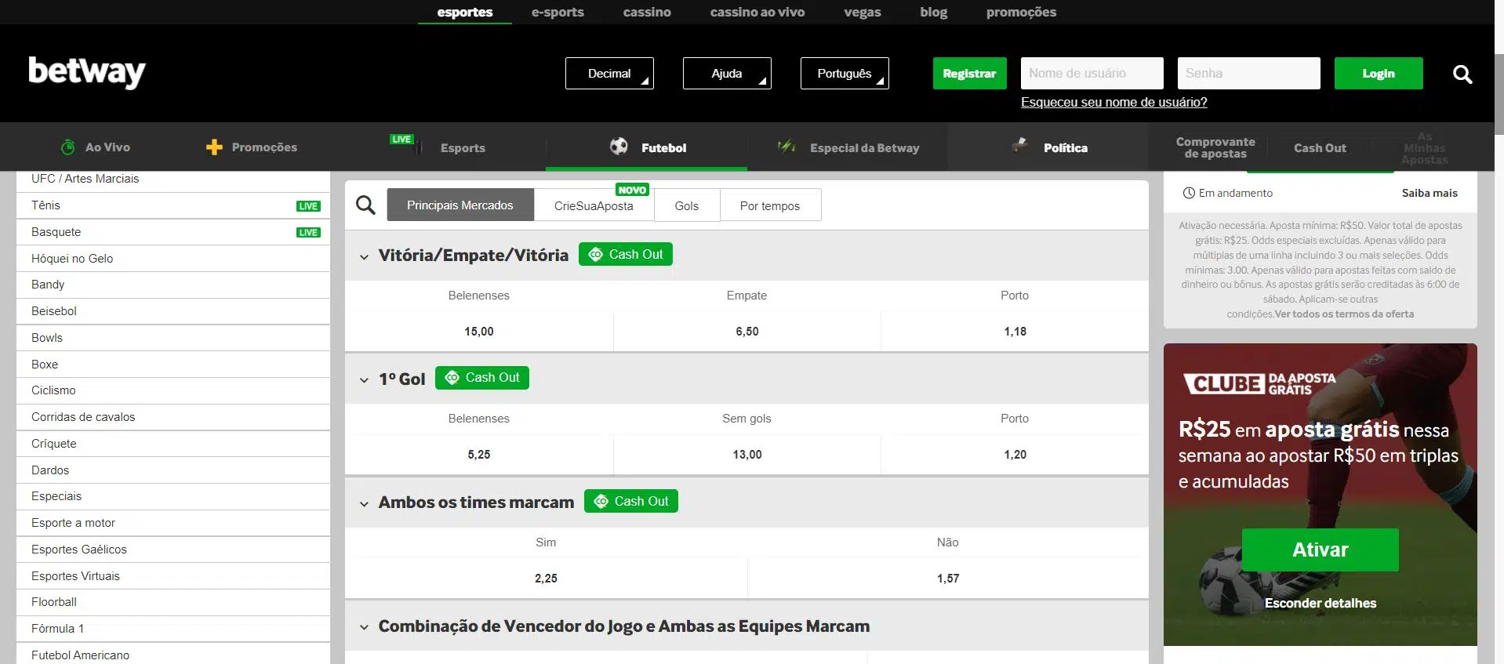
Task: Click the LIVE badge on Basquete row
Action: coord(308,232)
